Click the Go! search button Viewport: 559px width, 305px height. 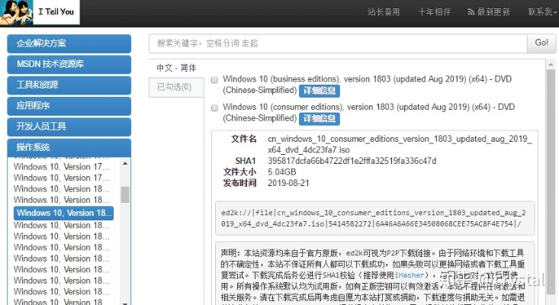[x=541, y=43]
